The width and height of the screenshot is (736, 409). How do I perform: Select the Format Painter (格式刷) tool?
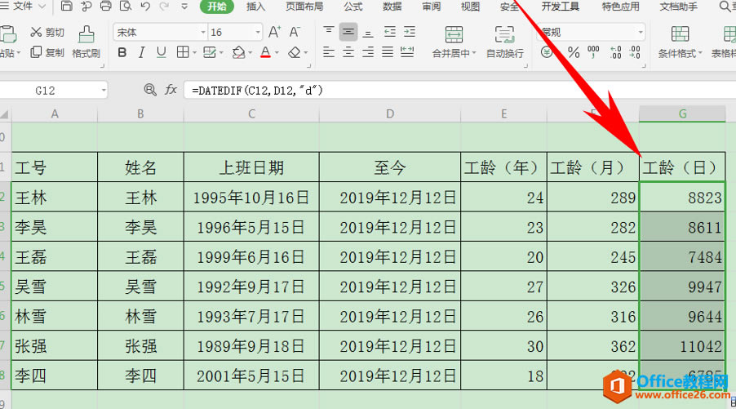[x=86, y=42]
